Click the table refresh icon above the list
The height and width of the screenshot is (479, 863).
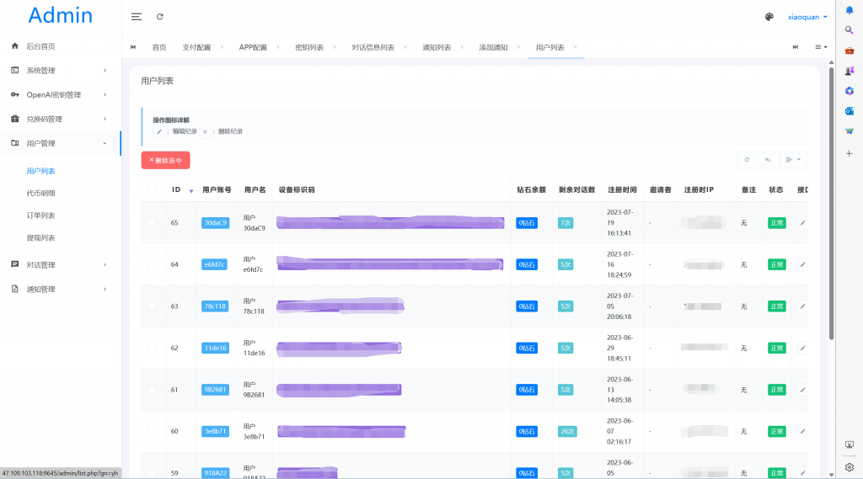point(746,159)
